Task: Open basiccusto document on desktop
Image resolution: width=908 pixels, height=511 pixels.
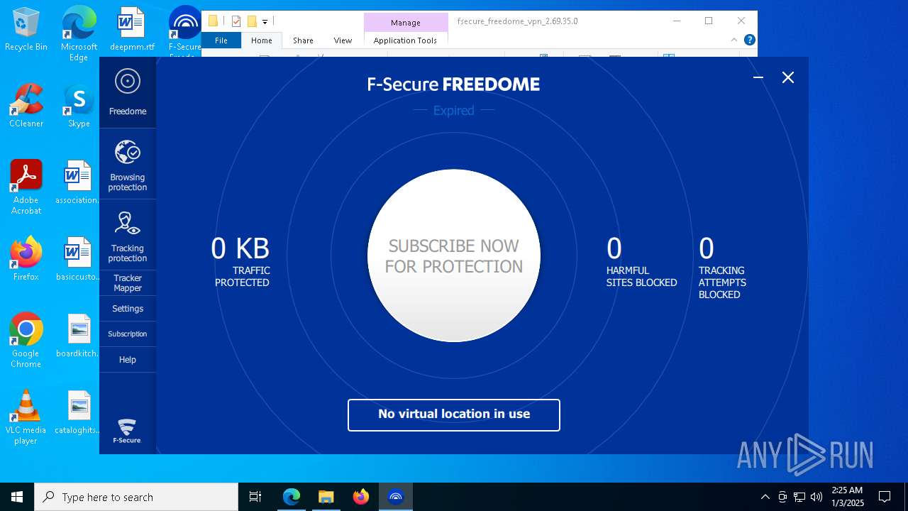Action: pos(78,259)
